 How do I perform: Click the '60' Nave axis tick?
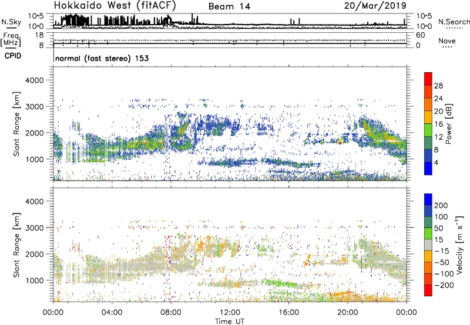420,35
